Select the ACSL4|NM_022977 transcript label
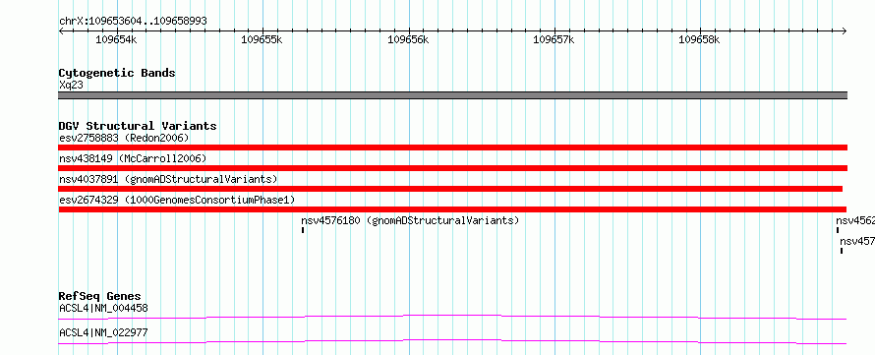Image resolution: width=875 pixels, height=355 pixels. click(x=103, y=333)
